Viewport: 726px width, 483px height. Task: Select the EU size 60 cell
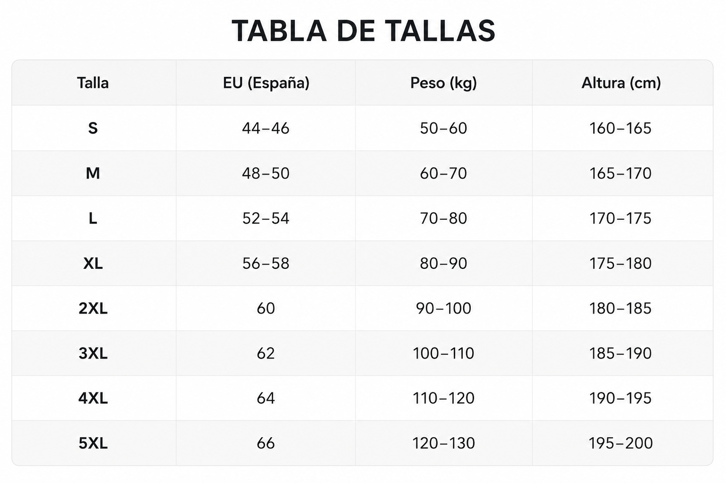point(266,308)
